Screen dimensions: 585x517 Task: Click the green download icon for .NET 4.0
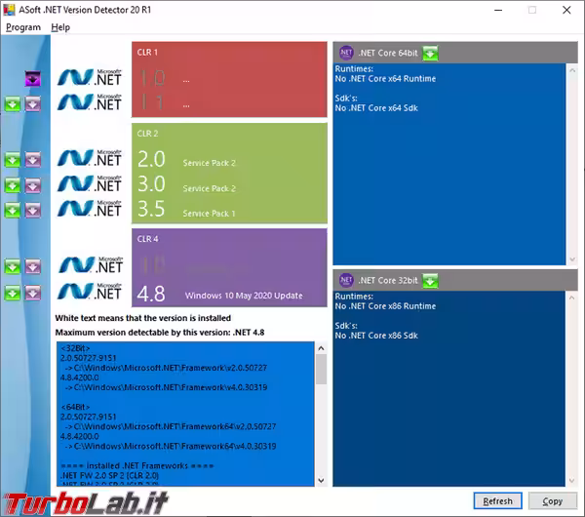[13, 266]
